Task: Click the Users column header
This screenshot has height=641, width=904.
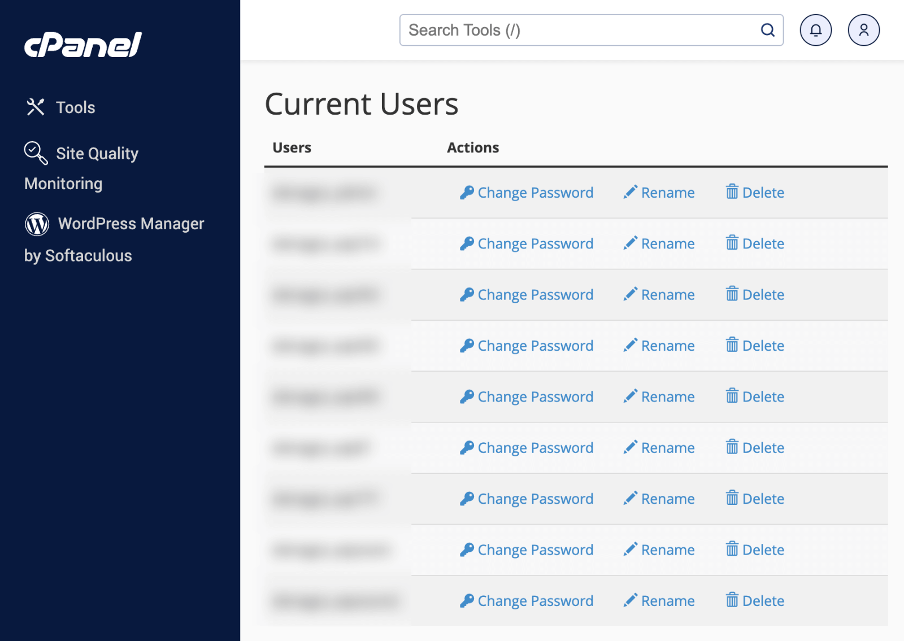Action: [x=291, y=147]
